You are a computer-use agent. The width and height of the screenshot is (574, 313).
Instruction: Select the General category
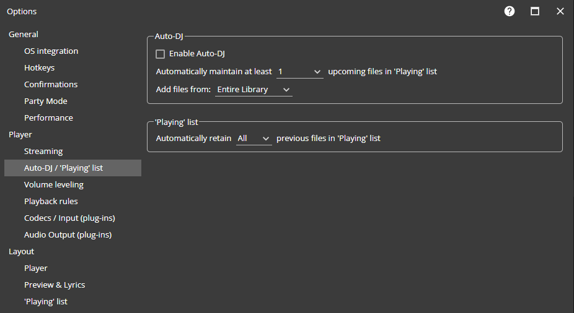click(x=24, y=35)
